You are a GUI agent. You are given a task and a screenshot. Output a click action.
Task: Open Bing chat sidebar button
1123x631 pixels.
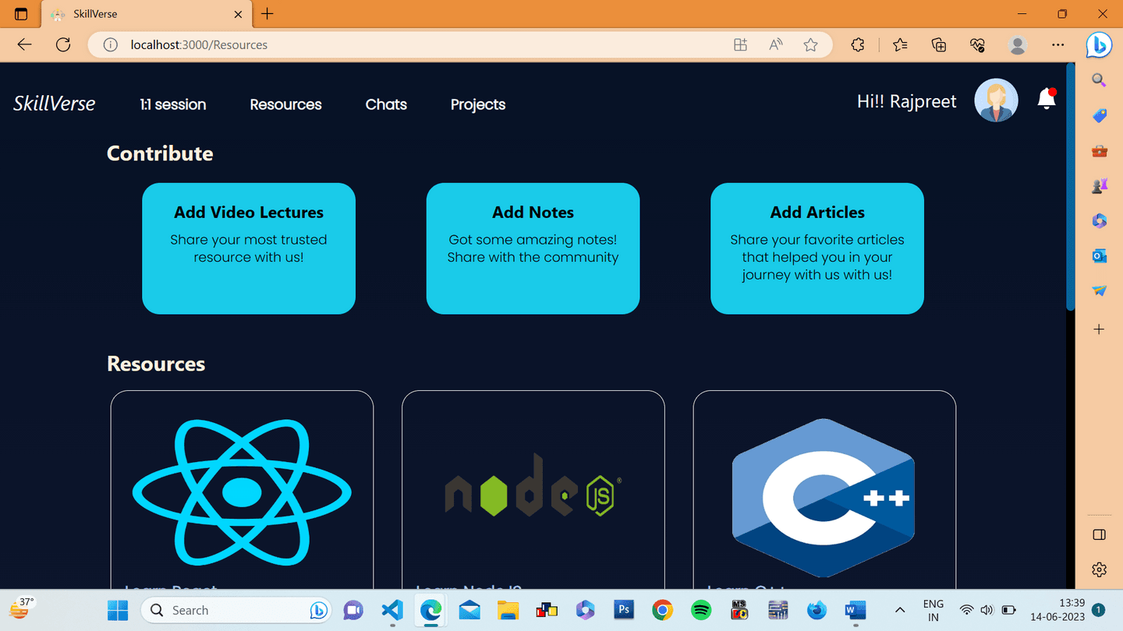coord(1099,44)
